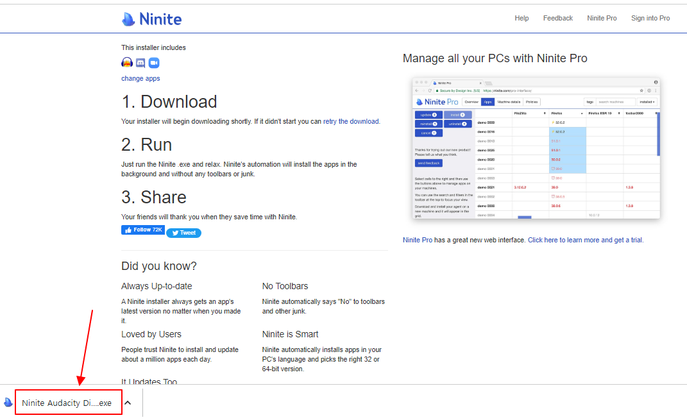This screenshot has height=420, width=687.
Task: Click the Ninite wordmark text
Action: (160, 19)
